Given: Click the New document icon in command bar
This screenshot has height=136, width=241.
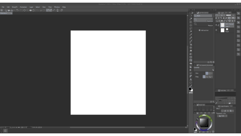Looking at the screenshot, I should click(6, 10).
